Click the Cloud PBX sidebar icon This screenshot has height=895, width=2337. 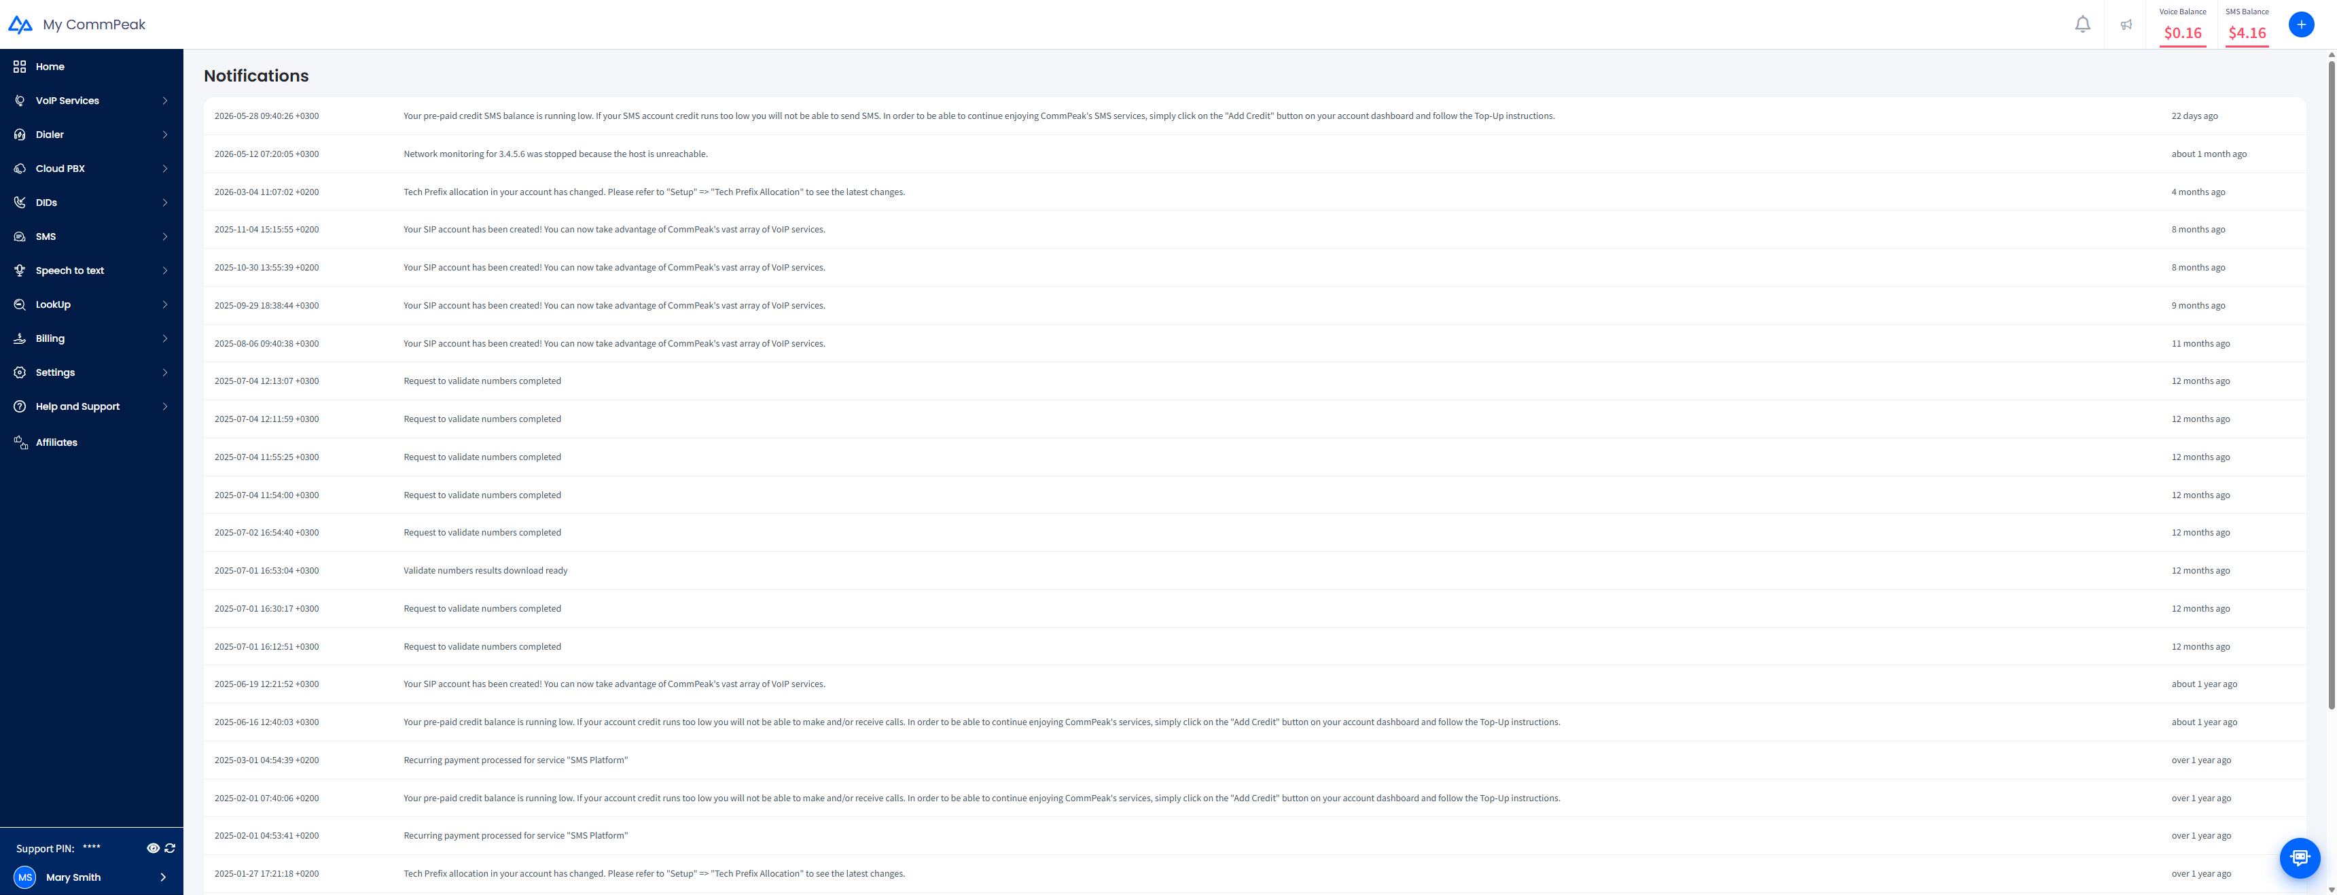click(x=20, y=169)
